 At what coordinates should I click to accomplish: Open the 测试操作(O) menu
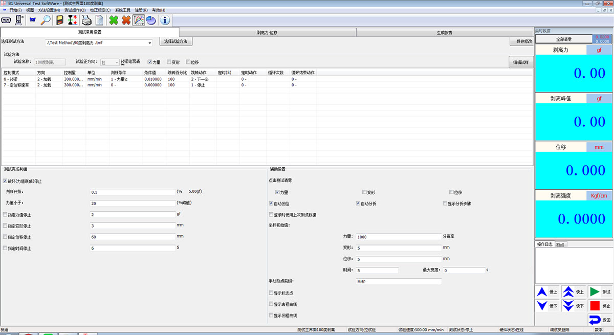point(76,10)
